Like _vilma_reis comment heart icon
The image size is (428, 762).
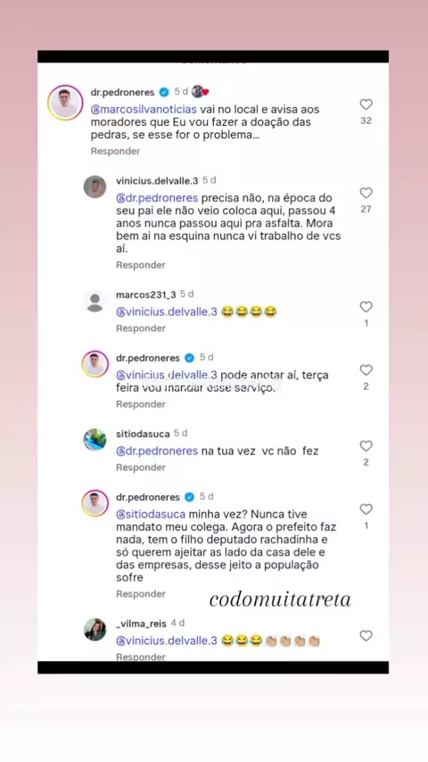(366, 635)
